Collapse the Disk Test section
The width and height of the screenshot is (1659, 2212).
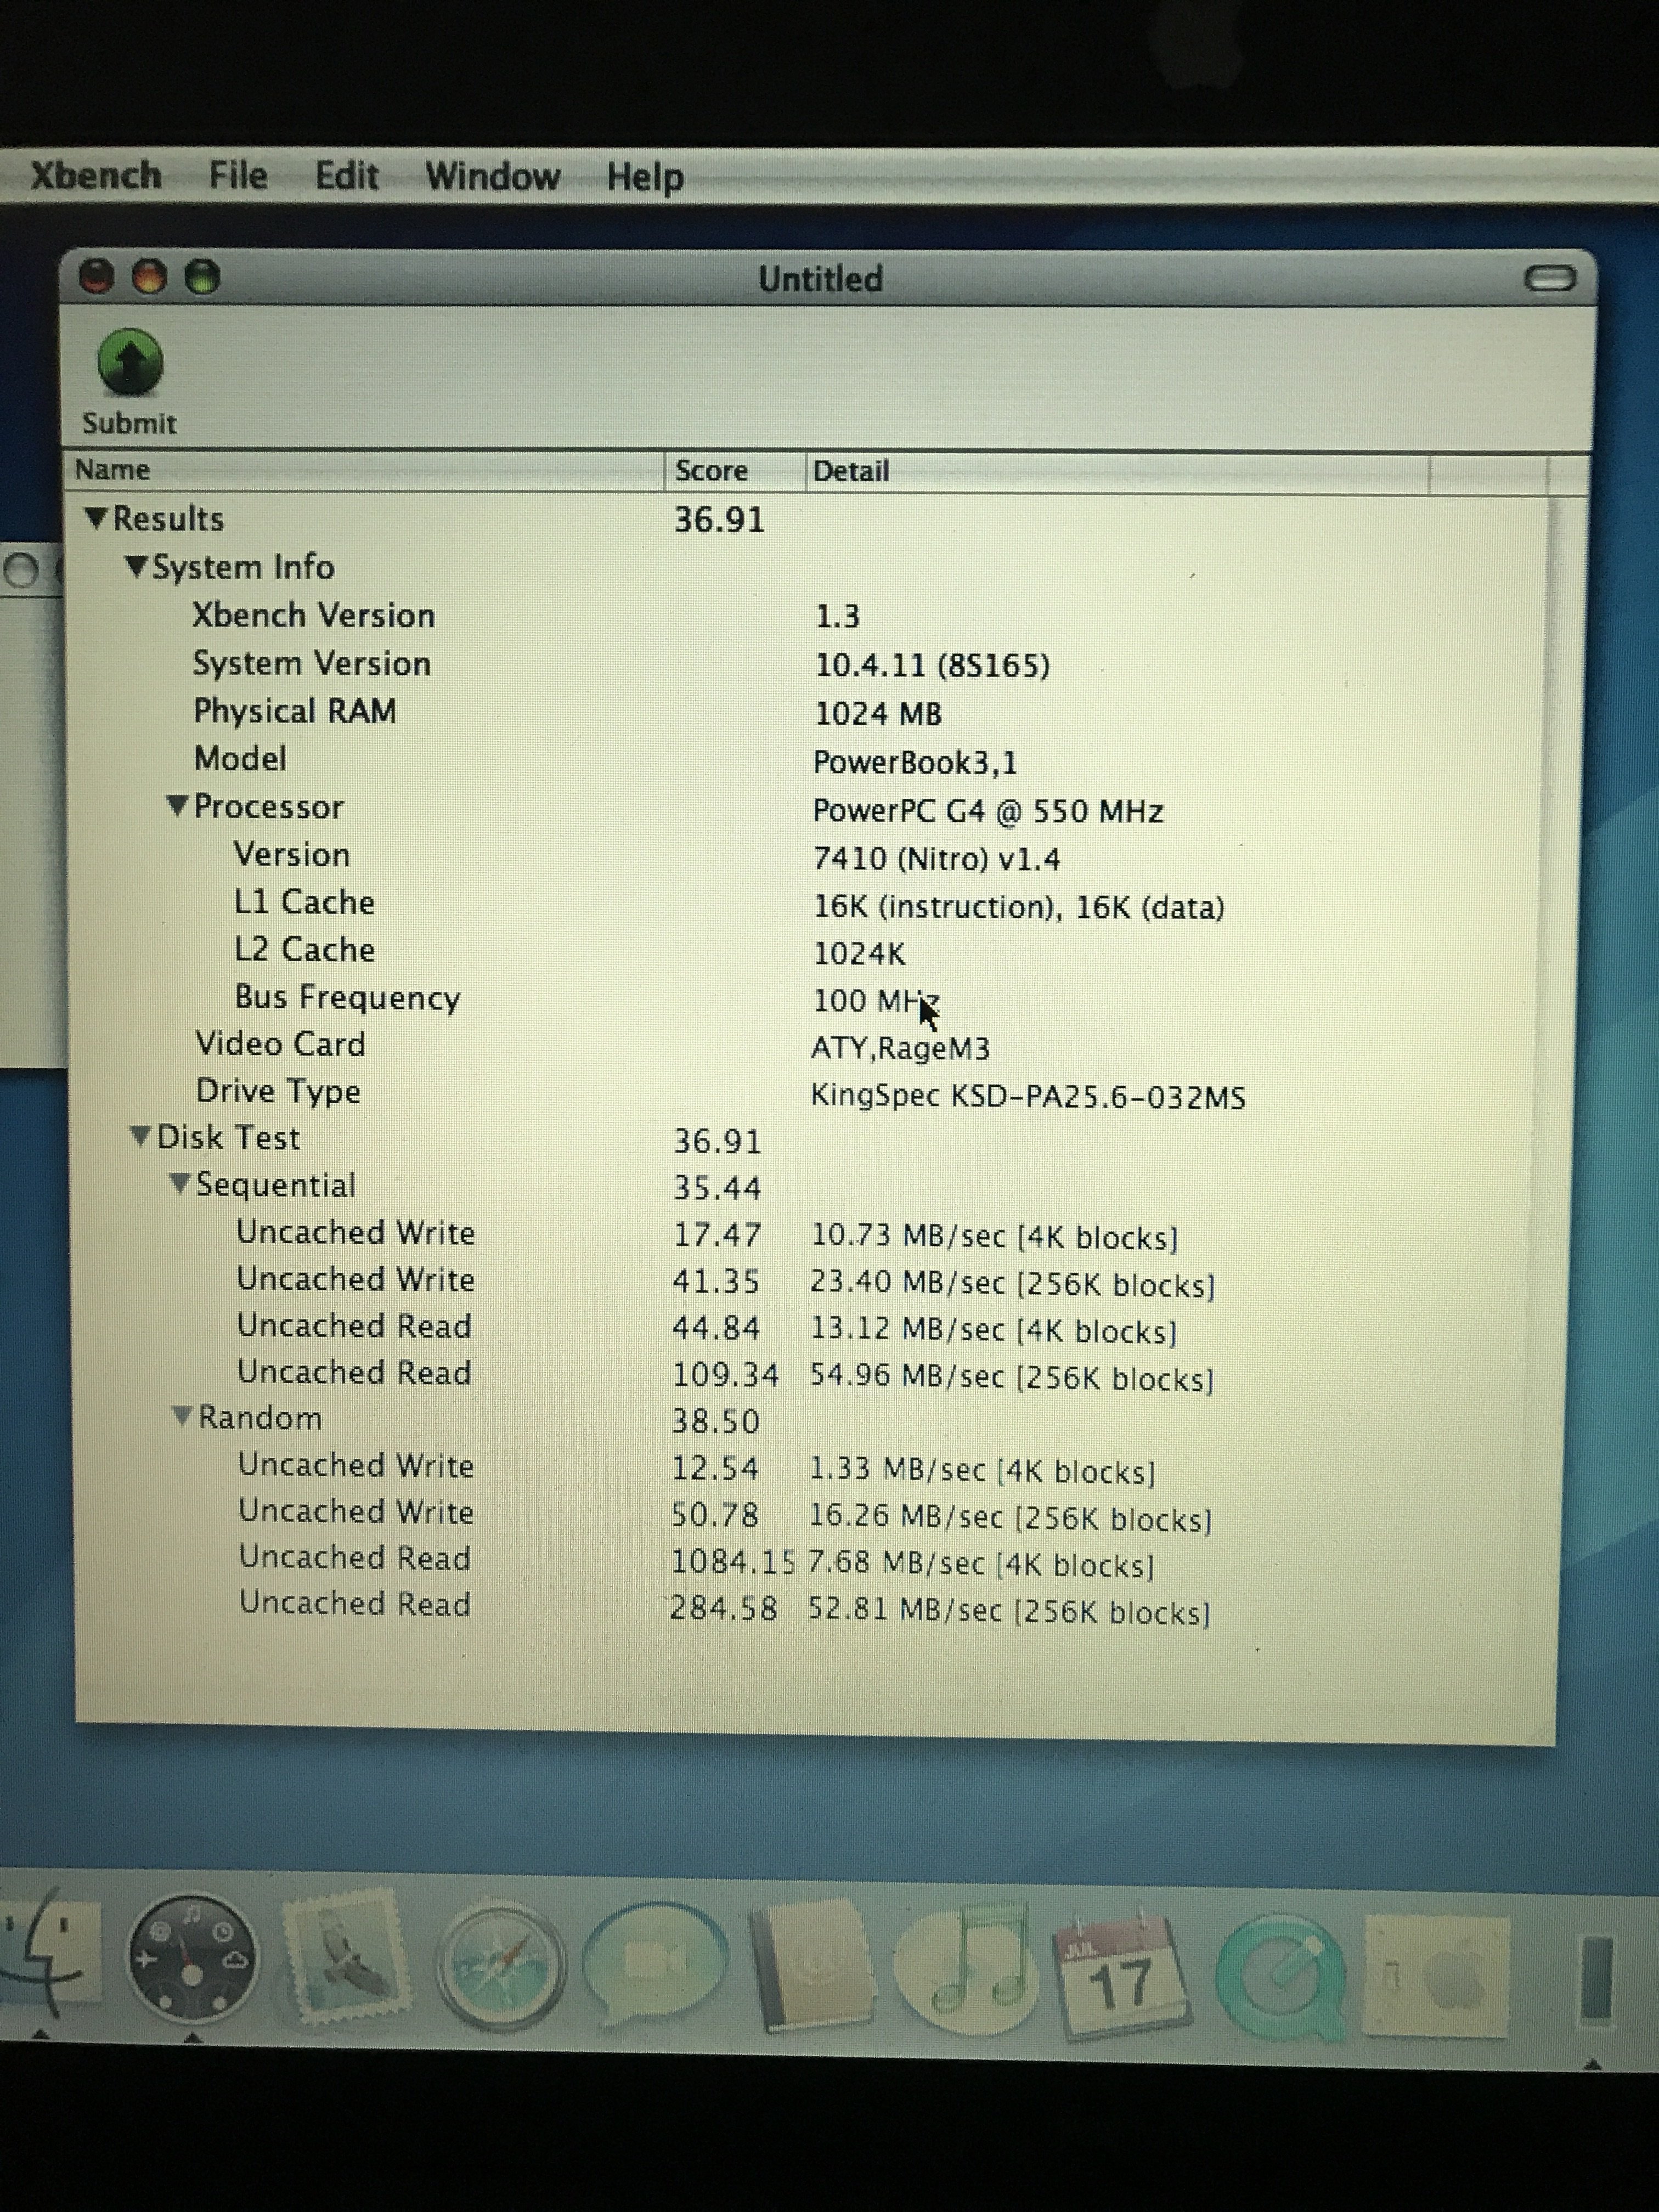tap(140, 1136)
